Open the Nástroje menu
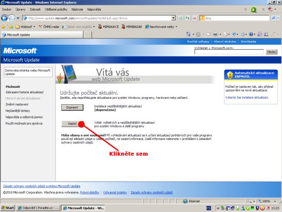Image resolution: width=282 pixels, height=212 pixels. coord(77,9)
